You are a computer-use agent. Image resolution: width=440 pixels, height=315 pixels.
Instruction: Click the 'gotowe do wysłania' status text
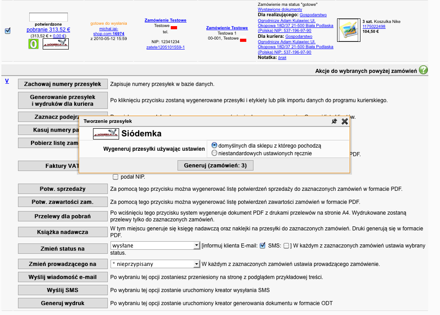pos(109,23)
